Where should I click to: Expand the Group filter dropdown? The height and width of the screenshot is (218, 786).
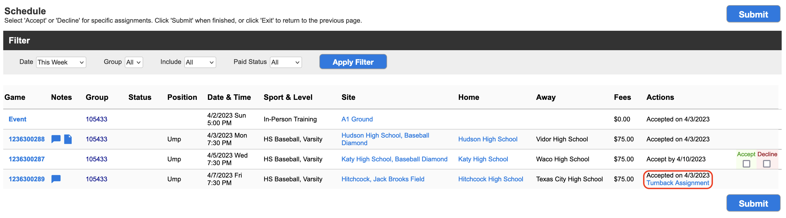(134, 62)
